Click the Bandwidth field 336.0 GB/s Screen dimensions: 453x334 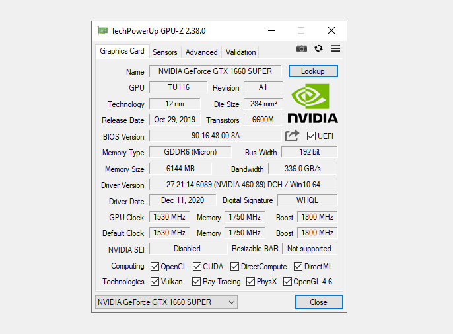pyautogui.click(x=302, y=169)
